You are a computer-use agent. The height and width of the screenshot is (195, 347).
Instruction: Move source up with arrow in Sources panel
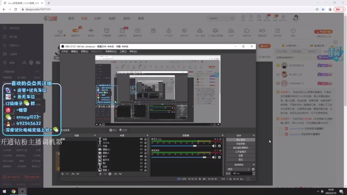[x=115, y=174]
